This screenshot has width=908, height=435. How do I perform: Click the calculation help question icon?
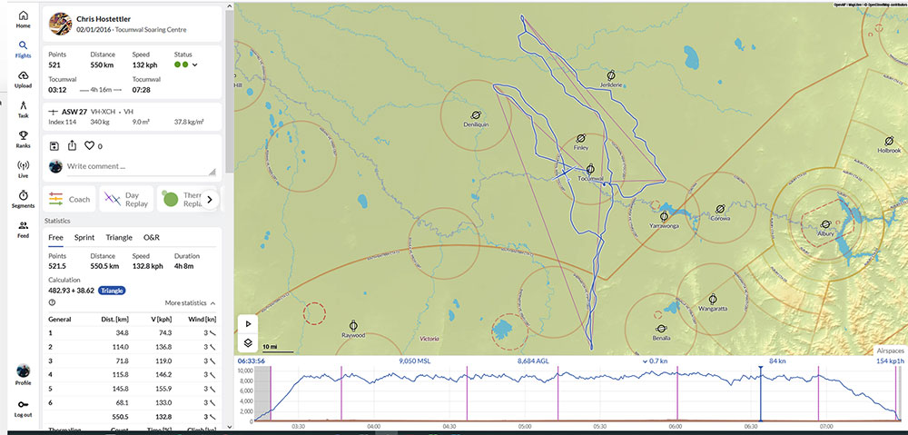pyautogui.click(x=52, y=302)
